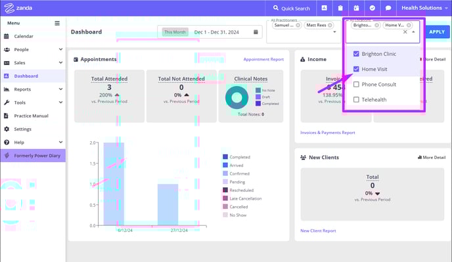Toggle the Confirmed legend swatch
The image size is (452, 262).
[225, 173]
